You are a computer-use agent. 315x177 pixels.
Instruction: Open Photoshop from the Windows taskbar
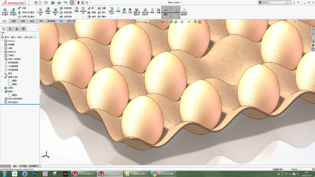(35, 174)
